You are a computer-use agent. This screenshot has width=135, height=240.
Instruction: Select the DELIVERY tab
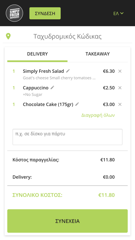(37, 54)
